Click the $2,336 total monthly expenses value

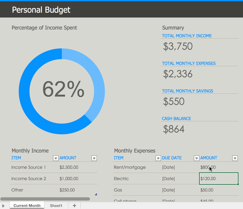coord(178,74)
